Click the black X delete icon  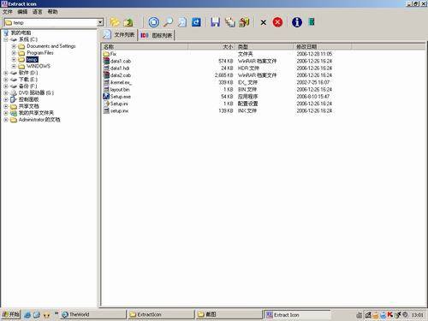click(x=264, y=22)
